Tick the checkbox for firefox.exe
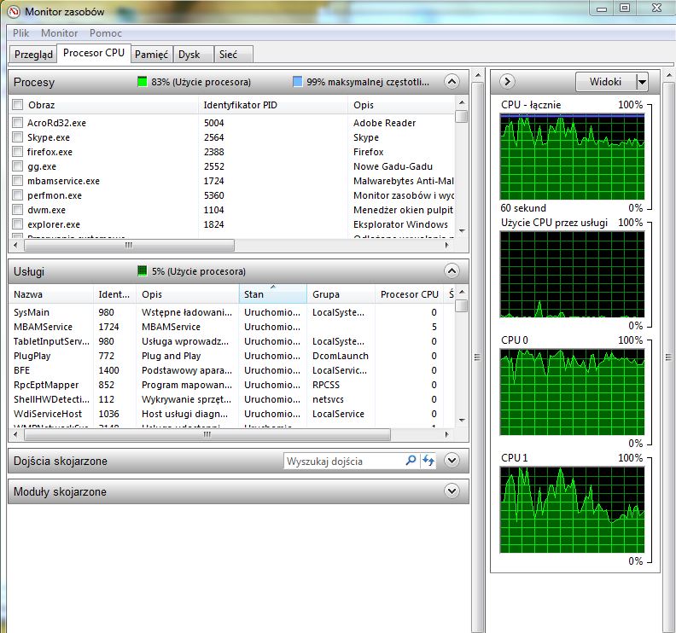This screenshot has width=676, height=633. coord(18,152)
